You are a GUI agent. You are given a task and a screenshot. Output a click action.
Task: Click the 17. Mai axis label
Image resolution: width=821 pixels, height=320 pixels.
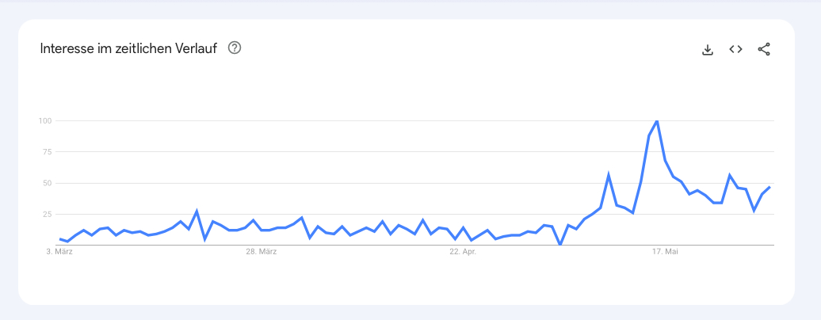[665, 252]
